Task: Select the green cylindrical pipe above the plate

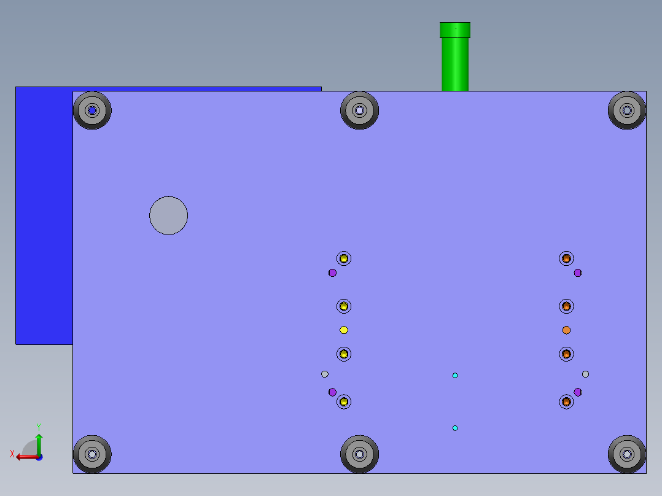Action: pos(454,56)
